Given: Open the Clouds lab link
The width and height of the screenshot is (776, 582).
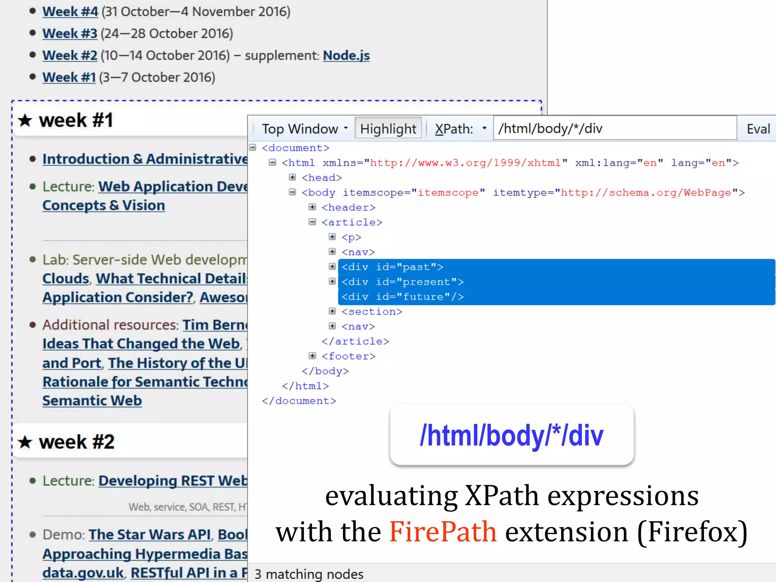Looking at the screenshot, I should coord(66,278).
